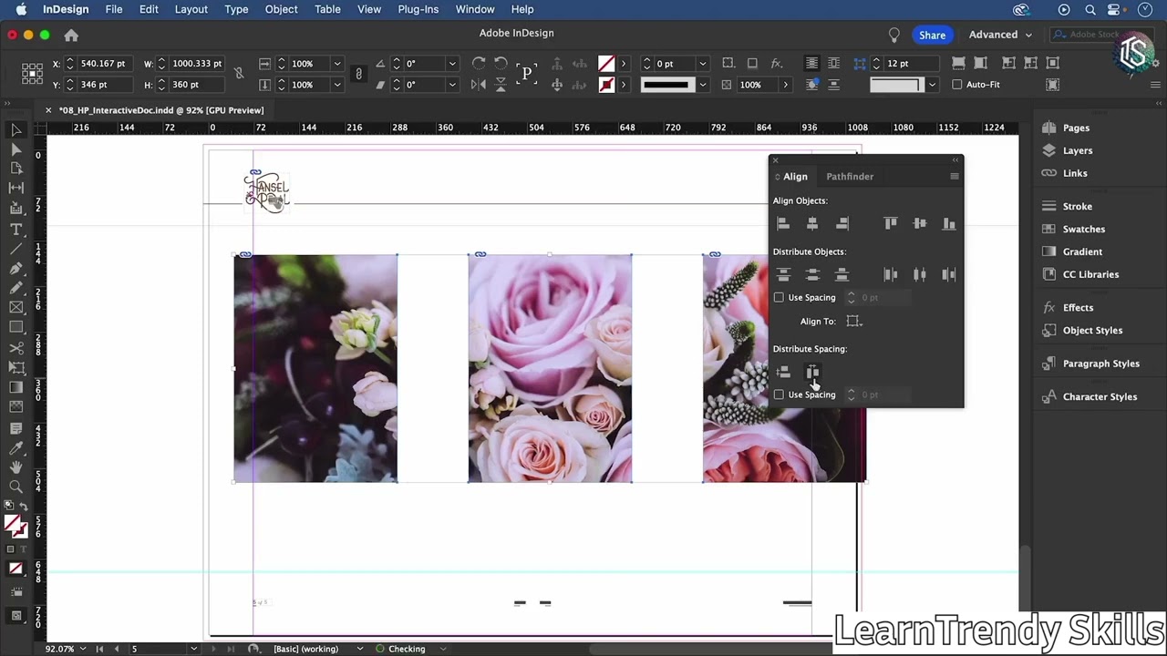Open the page number dropdown
Viewport: 1167px width, 656px height.
tap(193, 649)
